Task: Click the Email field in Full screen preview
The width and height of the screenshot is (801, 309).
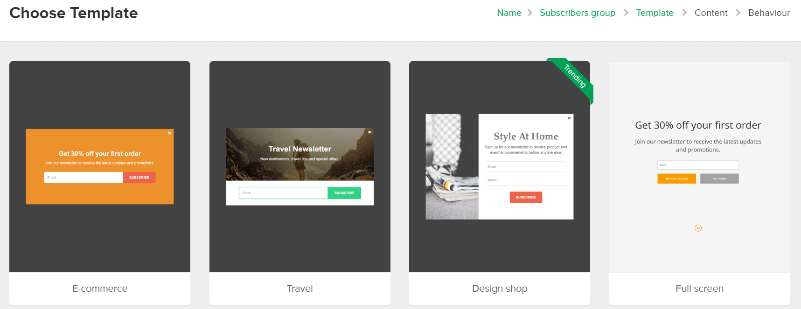Action: 698,165
